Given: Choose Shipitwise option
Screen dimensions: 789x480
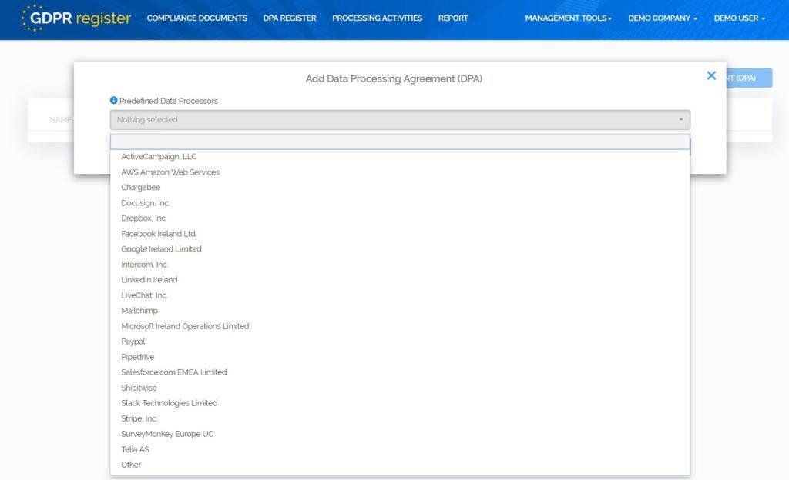Looking at the screenshot, I should coord(400,388).
